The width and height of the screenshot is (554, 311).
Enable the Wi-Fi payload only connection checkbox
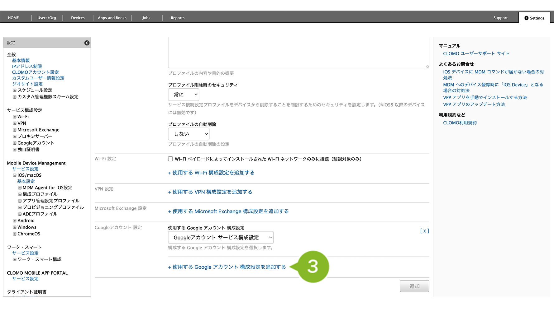click(x=170, y=159)
